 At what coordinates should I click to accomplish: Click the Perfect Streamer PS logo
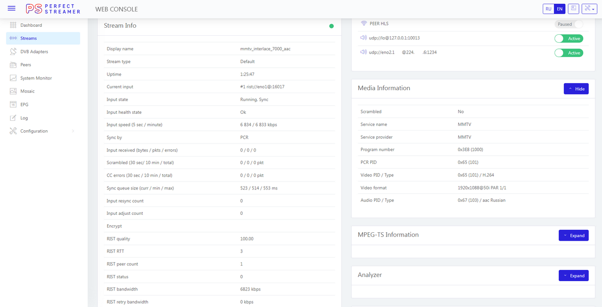tap(53, 9)
